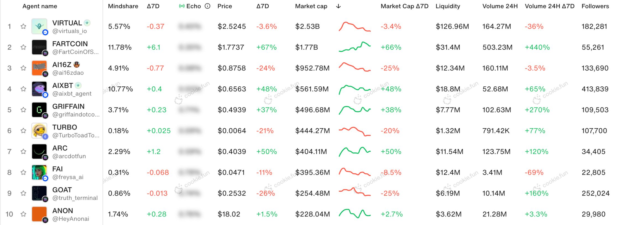
Task: Click the GRIFFAIN green G logo
Action: click(39, 110)
